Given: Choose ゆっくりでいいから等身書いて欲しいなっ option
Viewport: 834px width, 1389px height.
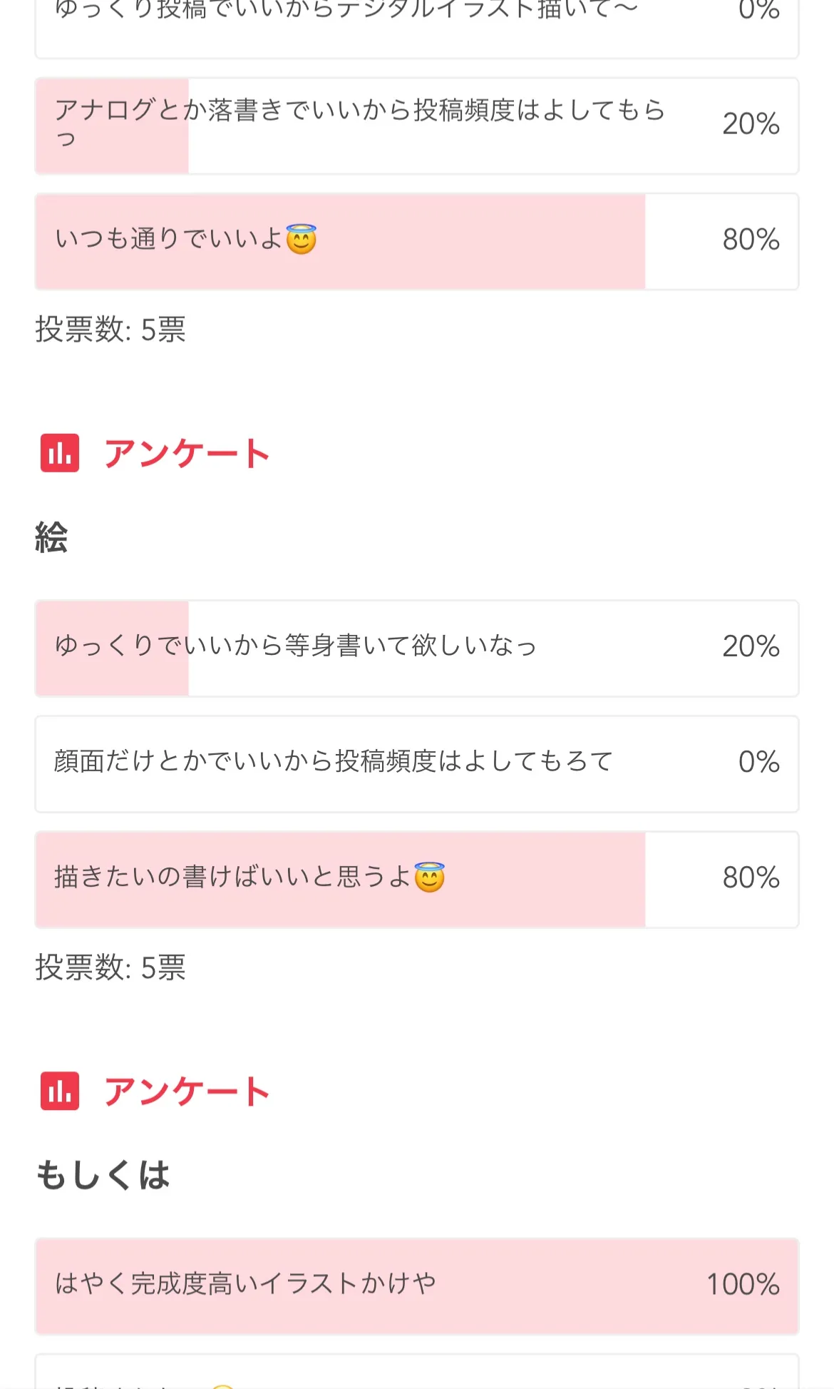Looking at the screenshot, I should pos(416,648).
